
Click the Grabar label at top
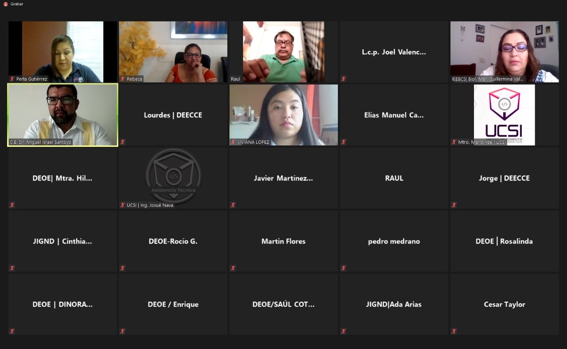[17, 4]
